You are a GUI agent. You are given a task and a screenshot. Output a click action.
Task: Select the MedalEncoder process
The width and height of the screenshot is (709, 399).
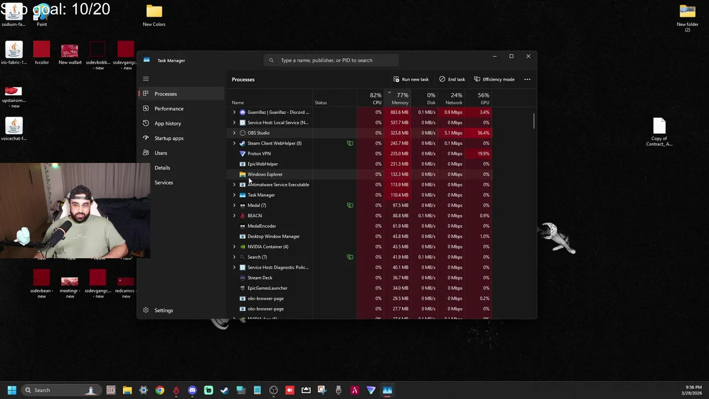(x=261, y=226)
